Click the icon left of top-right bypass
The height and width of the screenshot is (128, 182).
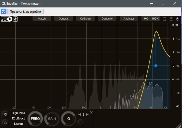171,19
